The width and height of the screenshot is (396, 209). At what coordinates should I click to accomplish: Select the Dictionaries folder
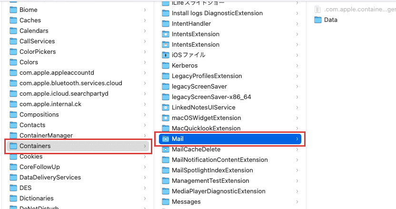coord(78,199)
